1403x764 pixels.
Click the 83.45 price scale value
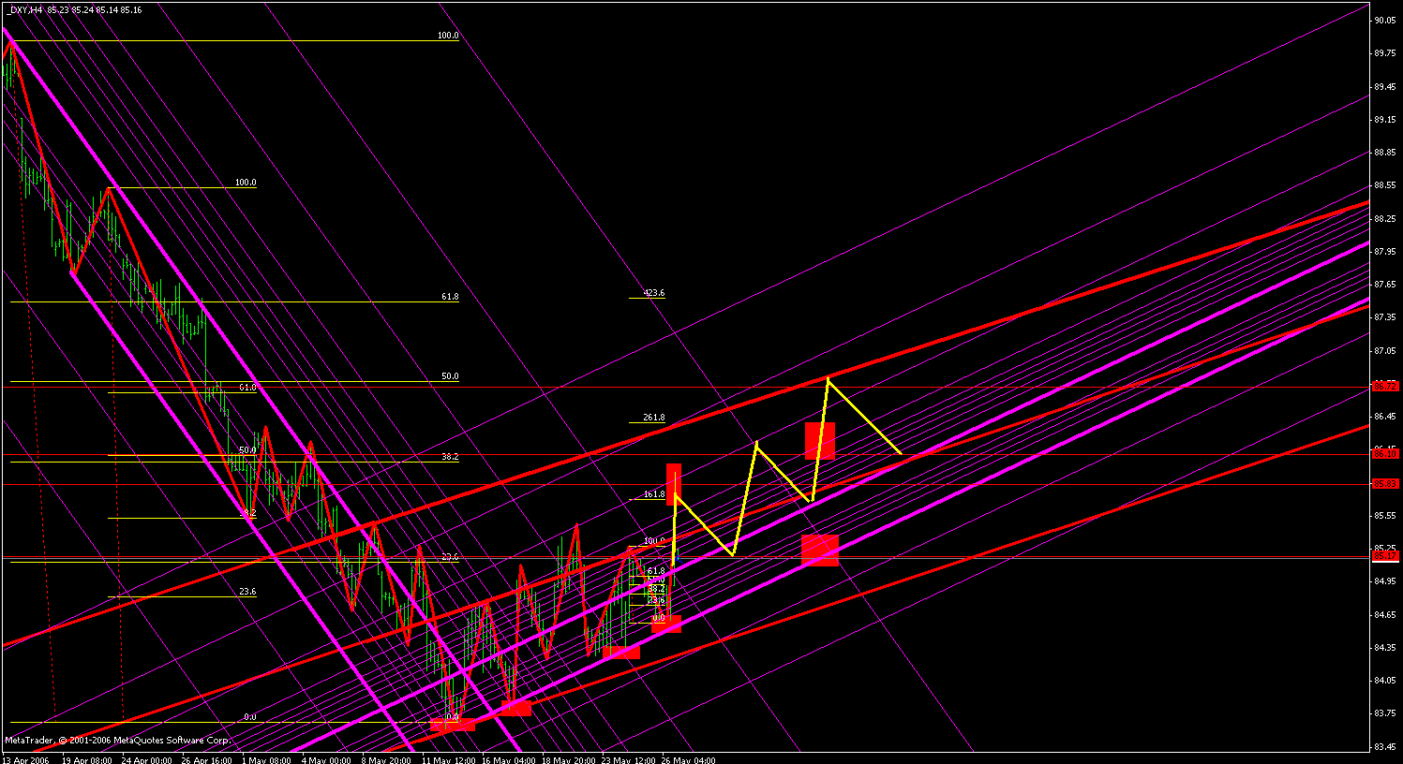[x=1386, y=747]
